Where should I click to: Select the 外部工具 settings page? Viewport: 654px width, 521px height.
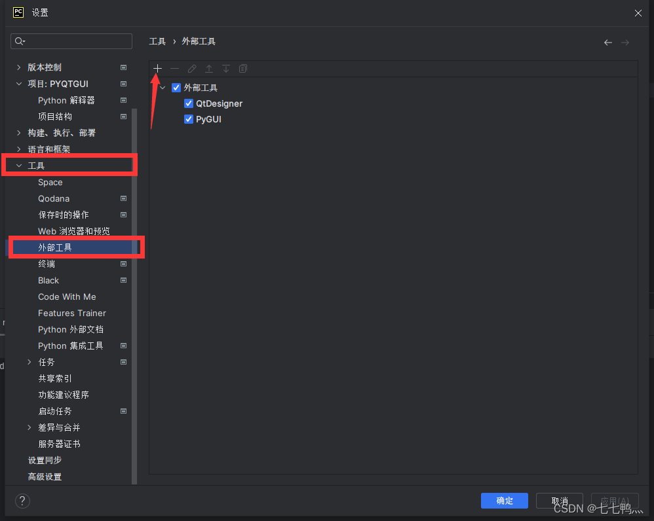pos(55,247)
